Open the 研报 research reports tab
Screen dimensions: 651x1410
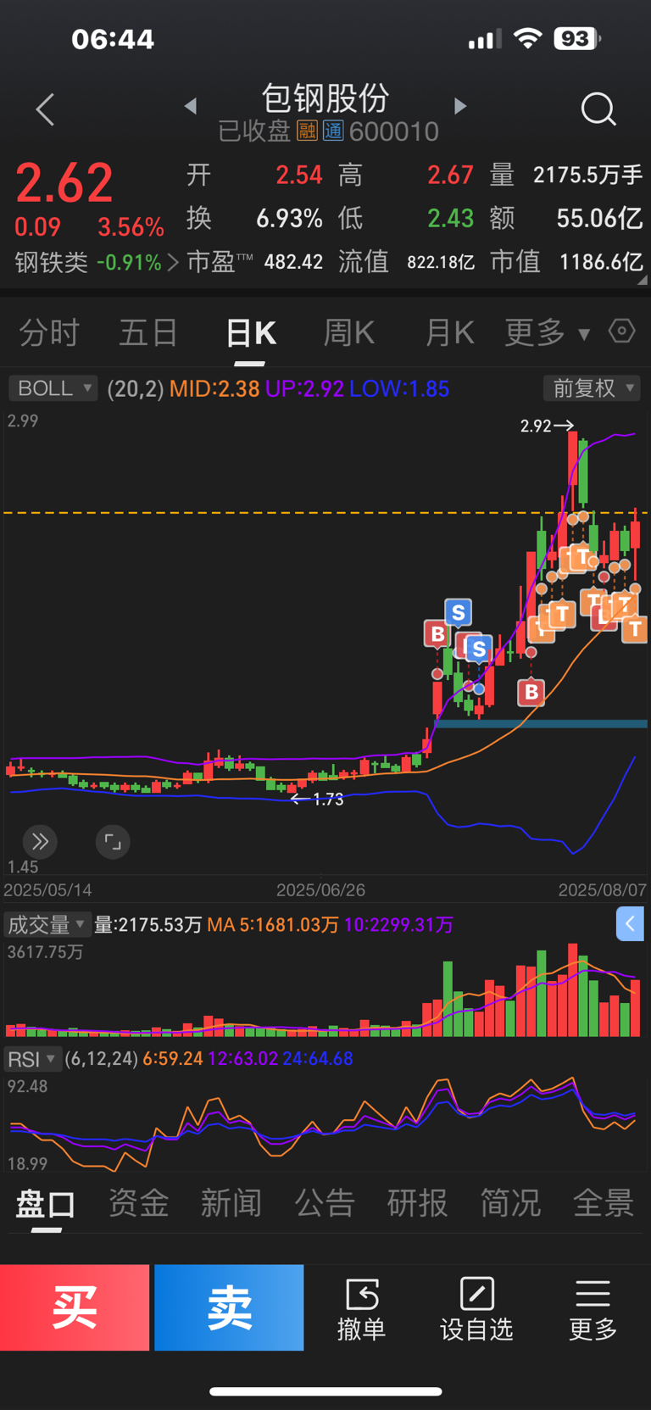417,1204
